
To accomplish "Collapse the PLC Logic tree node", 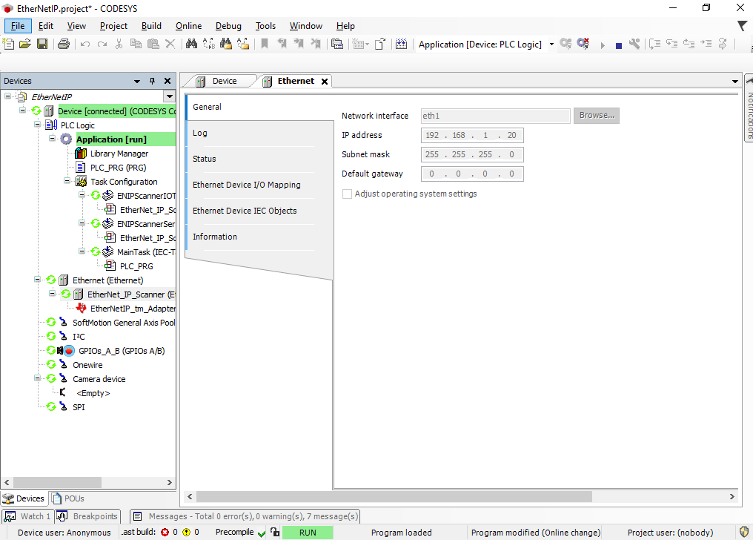I will [x=38, y=125].
